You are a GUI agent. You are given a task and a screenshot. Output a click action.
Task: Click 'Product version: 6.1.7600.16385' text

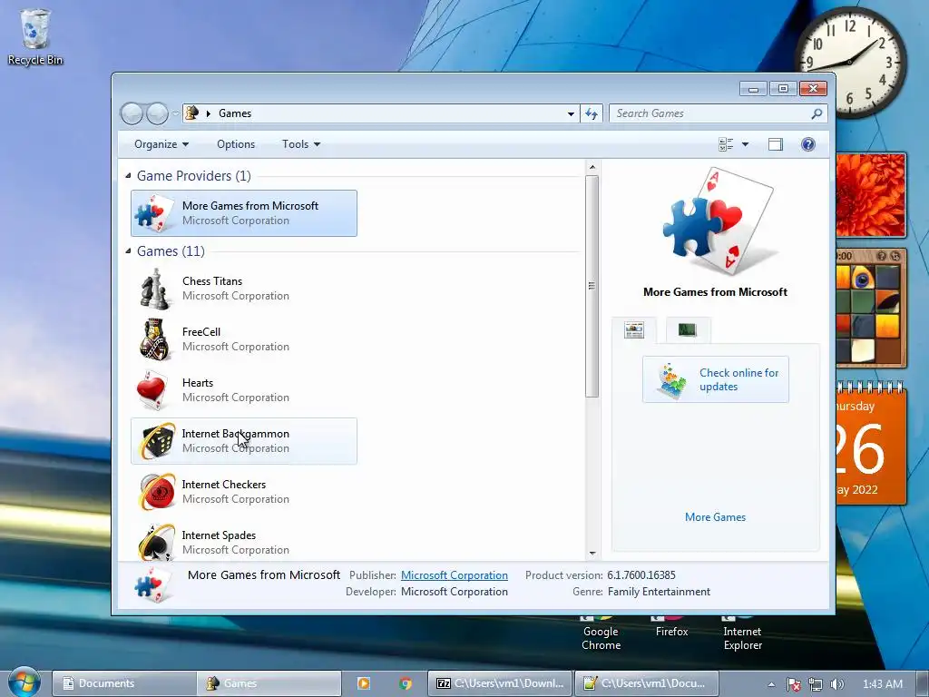[601, 574]
